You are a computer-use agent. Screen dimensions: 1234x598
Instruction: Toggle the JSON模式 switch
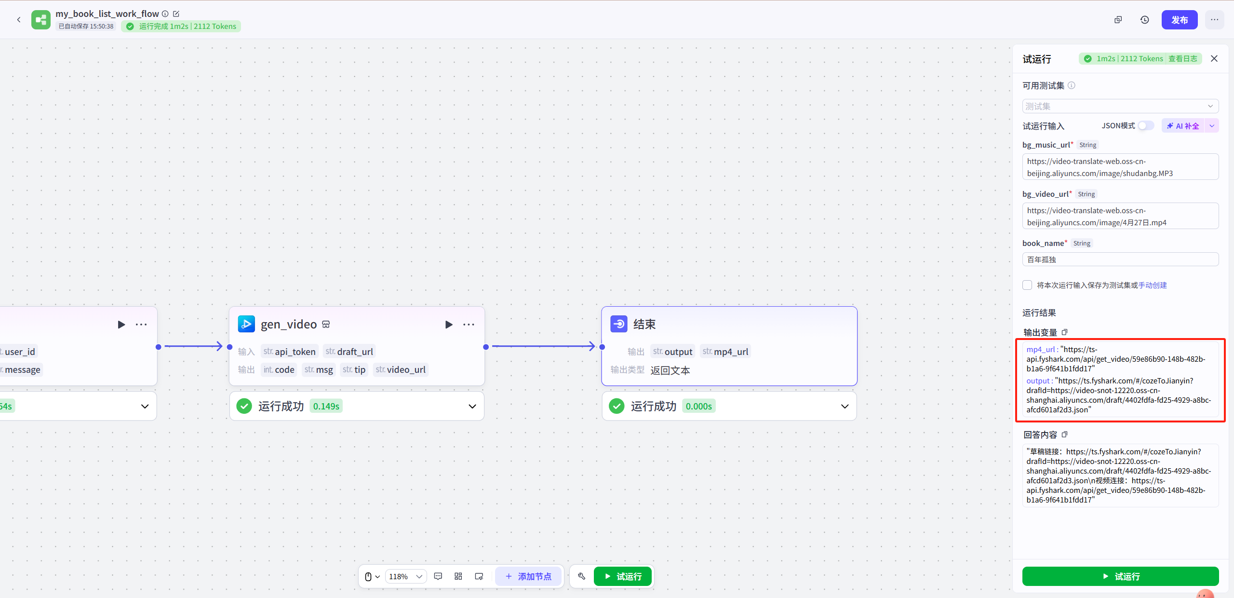pos(1145,126)
